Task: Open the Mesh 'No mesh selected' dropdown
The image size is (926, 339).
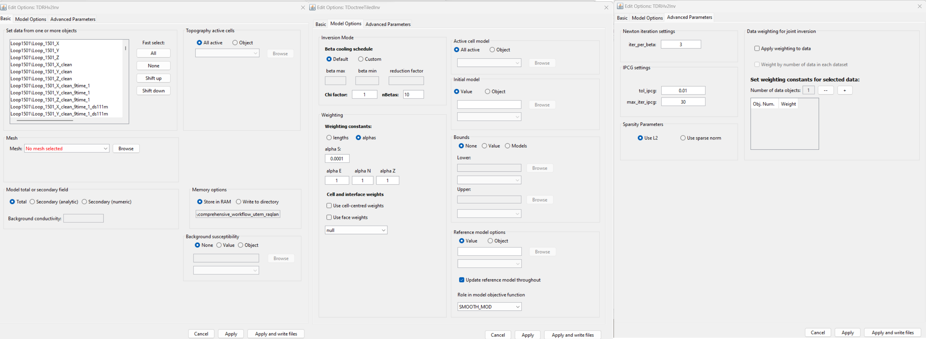Action: 67,149
